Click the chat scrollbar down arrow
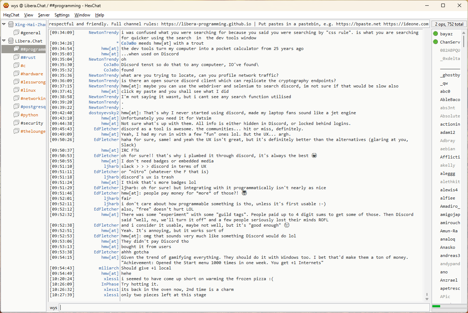 427,299
